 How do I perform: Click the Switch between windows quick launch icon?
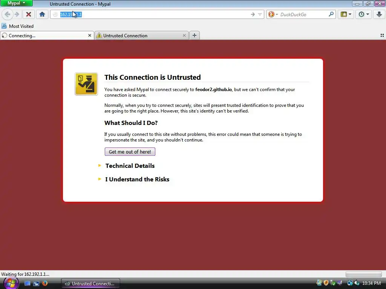pyautogui.click(x=36, y=283)
